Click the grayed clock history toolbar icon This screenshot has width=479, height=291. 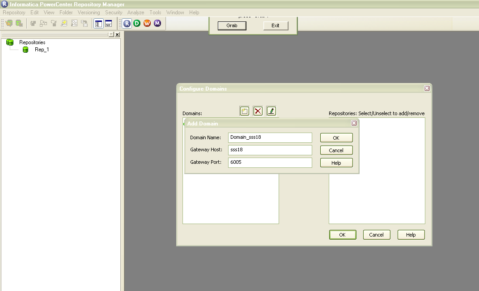[74, 24]
